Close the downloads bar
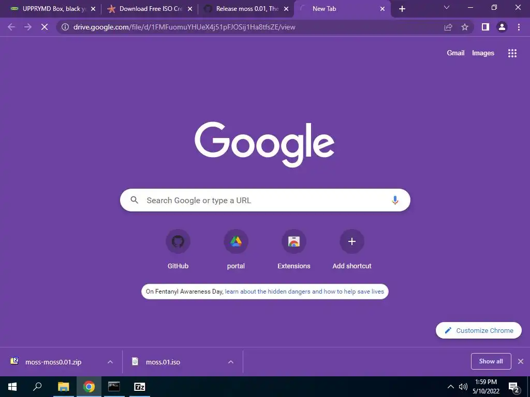This screenshot has width=530, height=397. point(521,361)
